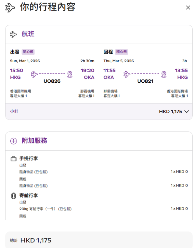Click the outbound HKG airport code
This screenshot has width=195, height=248.
(15, 77)
